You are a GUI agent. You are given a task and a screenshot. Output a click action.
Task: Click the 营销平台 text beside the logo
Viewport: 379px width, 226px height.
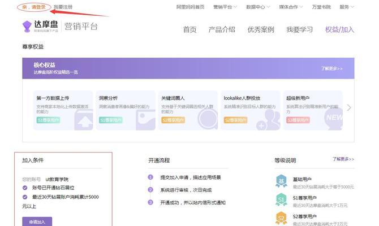(81, 27)
